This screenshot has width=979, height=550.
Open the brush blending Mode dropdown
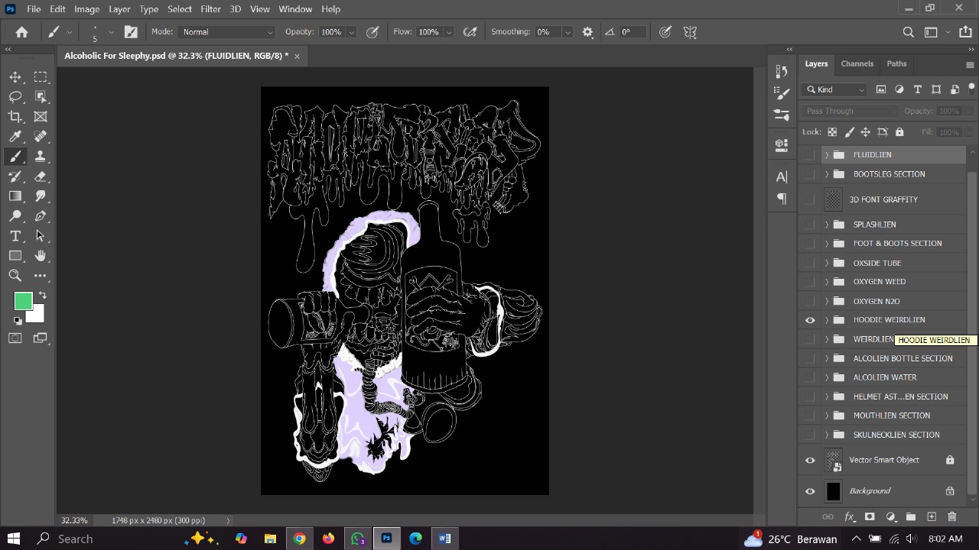coord(227,32)
